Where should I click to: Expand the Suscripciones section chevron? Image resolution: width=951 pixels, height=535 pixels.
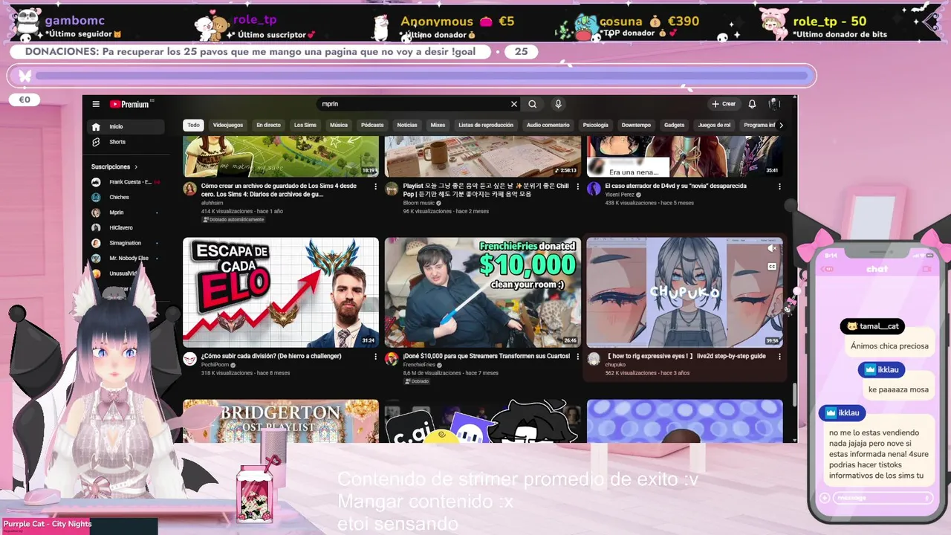[x=136, y=167]
